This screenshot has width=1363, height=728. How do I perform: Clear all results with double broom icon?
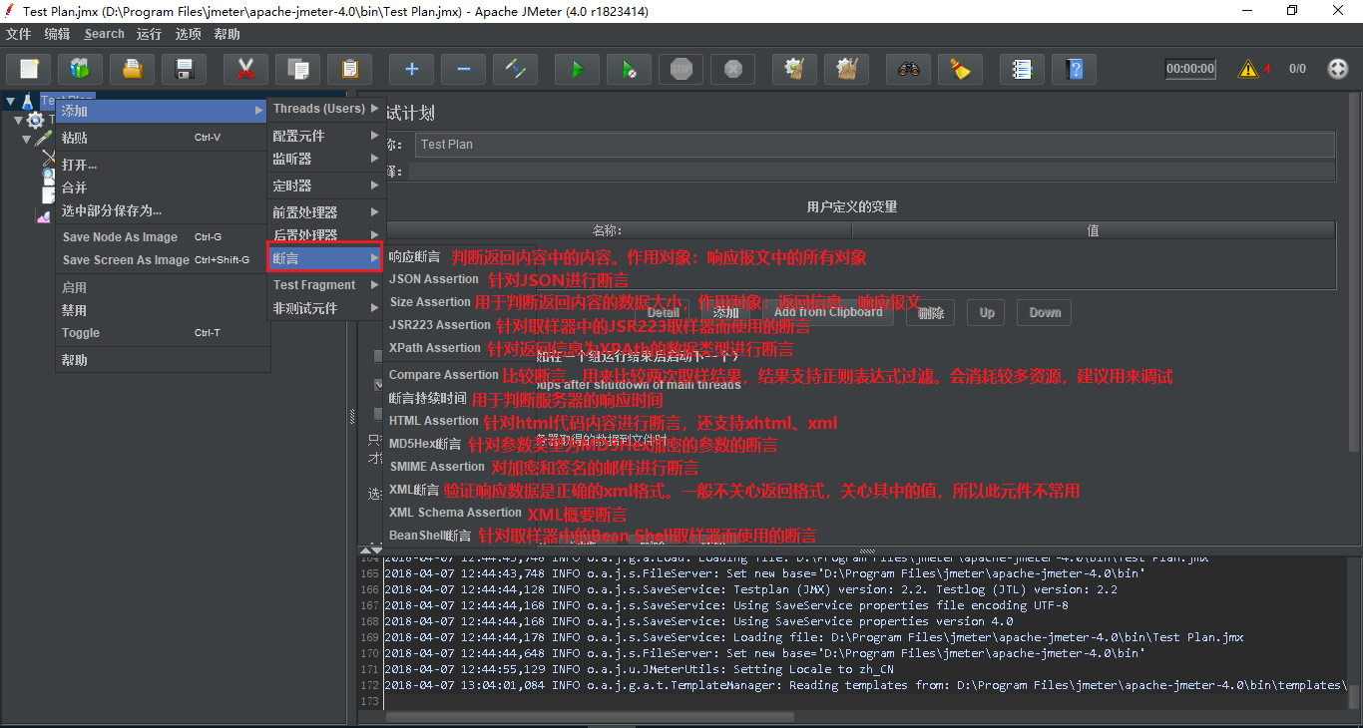846,69
